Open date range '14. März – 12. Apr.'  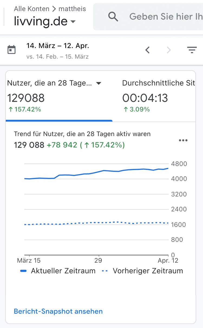pos(58,46)
